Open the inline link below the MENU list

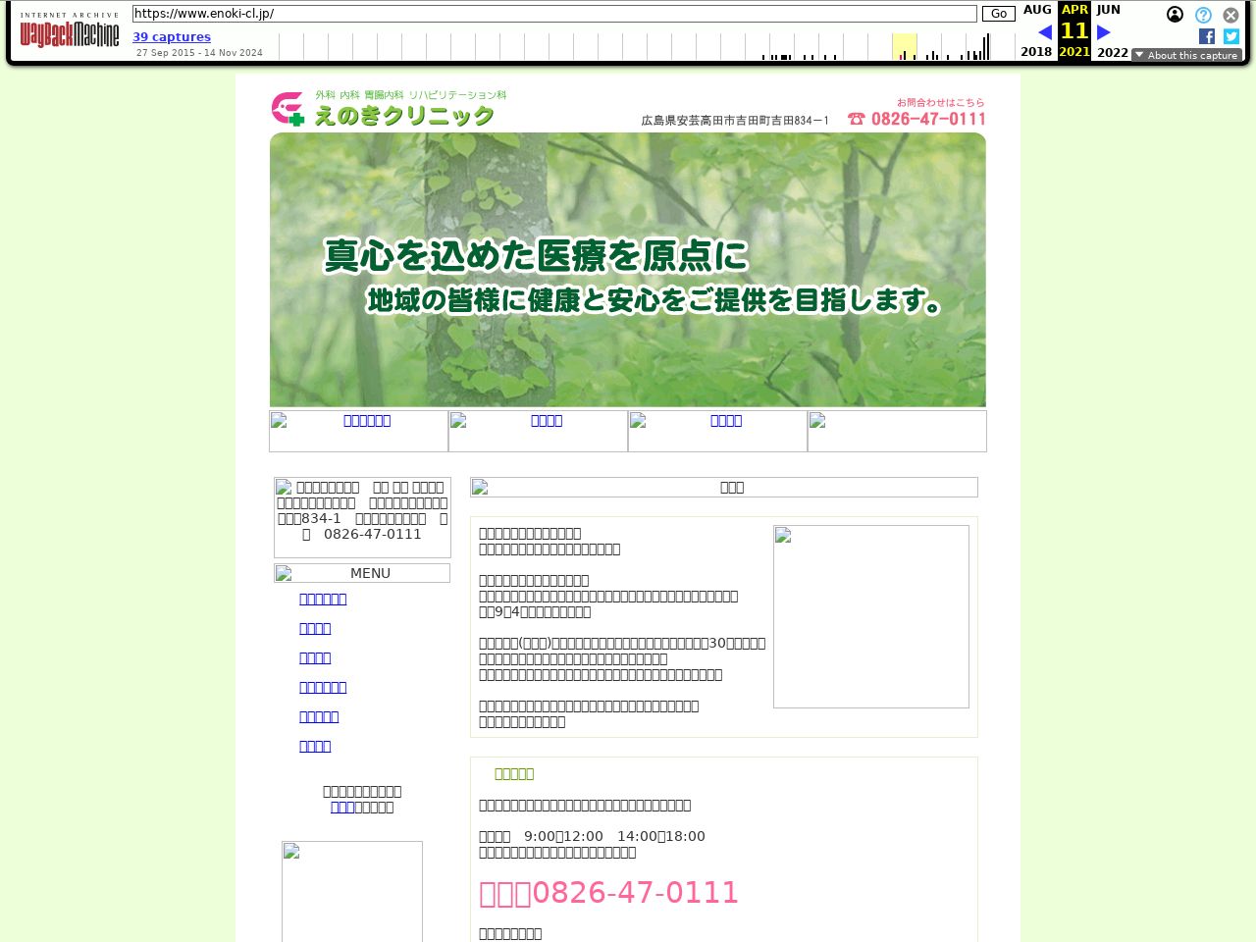[x=342, y=807]
